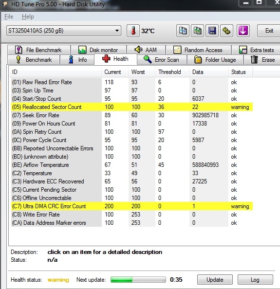Click the Status column header
Screen dimensions: 280x289
[x=241, y=72]
